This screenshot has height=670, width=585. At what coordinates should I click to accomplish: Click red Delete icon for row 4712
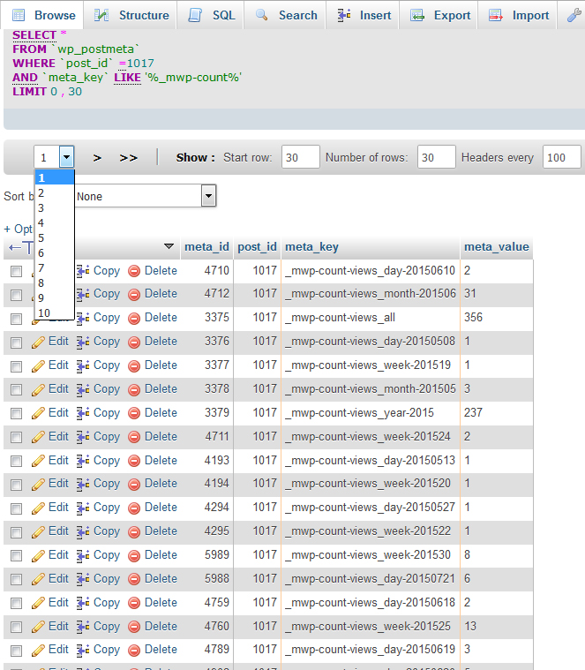point(134,295)
